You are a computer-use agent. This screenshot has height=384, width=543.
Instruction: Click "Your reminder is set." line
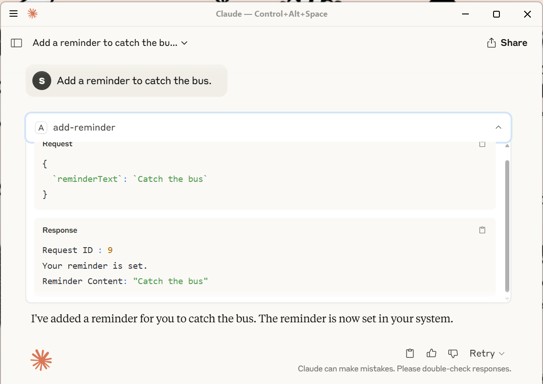click(x=95, y=266)
